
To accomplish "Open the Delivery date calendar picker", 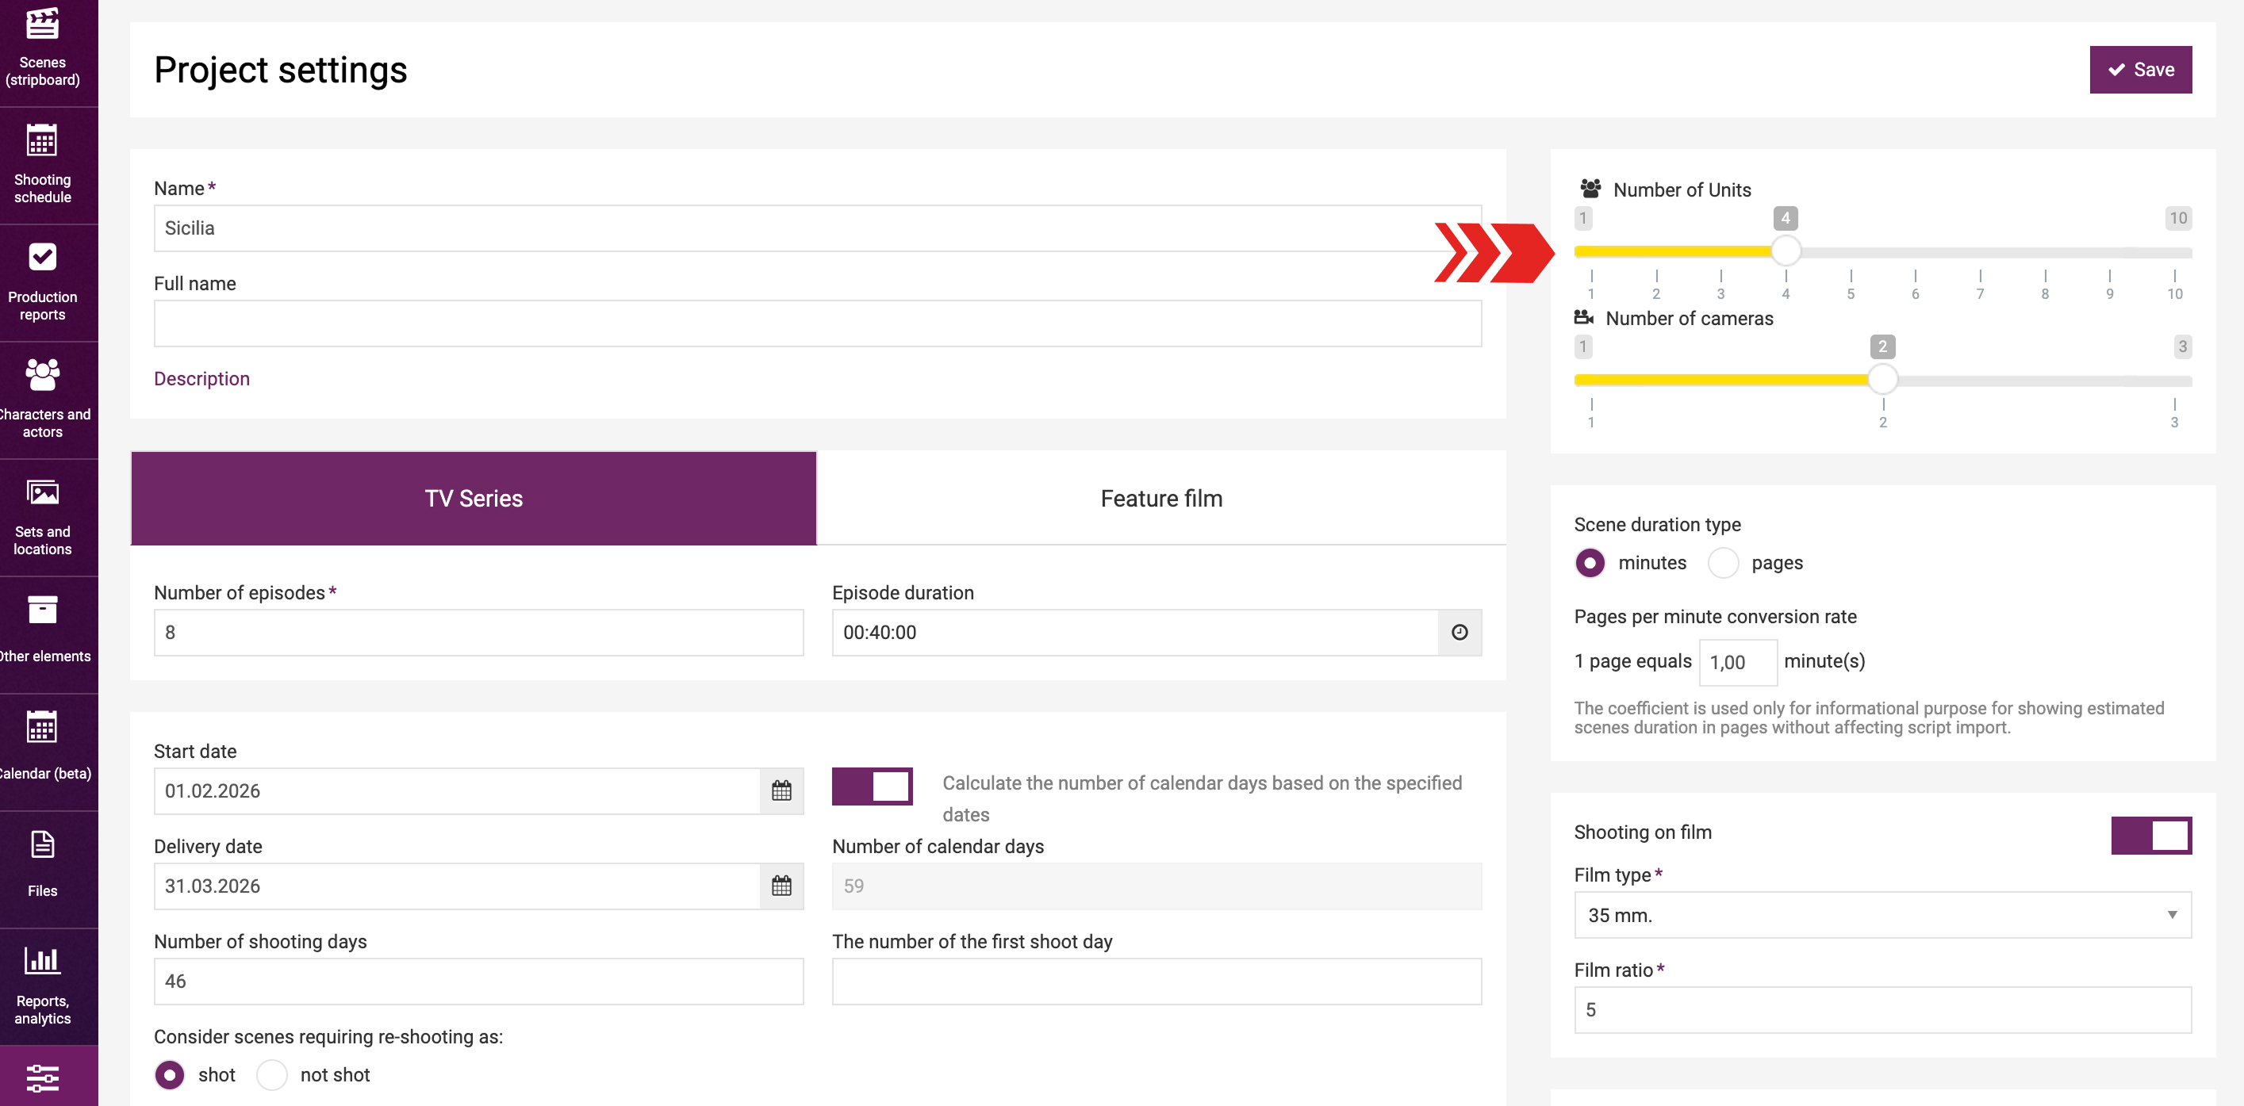I will (781, 886).
